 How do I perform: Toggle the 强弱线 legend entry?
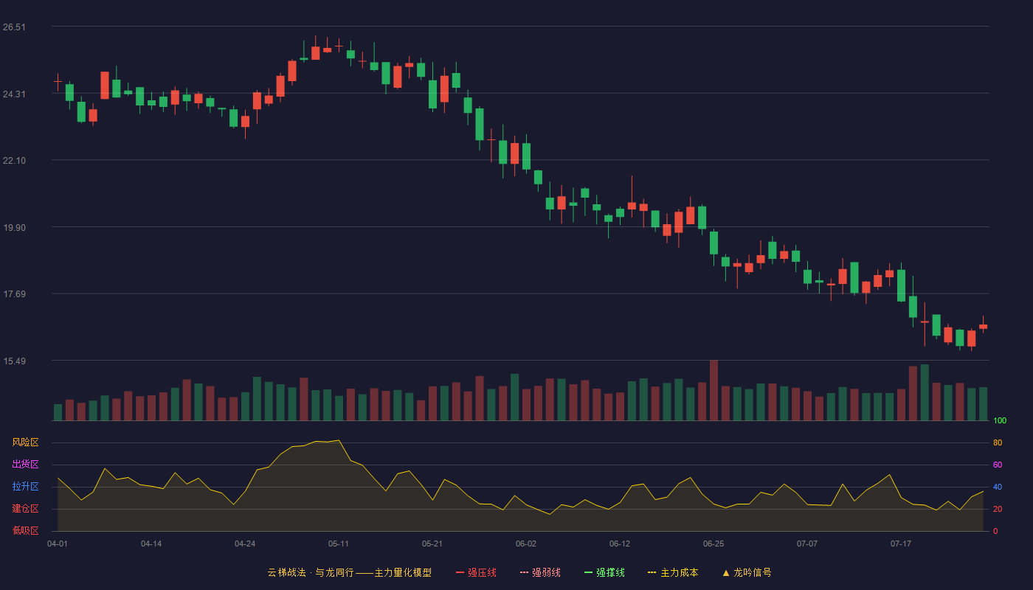click(x=540, y=572)
